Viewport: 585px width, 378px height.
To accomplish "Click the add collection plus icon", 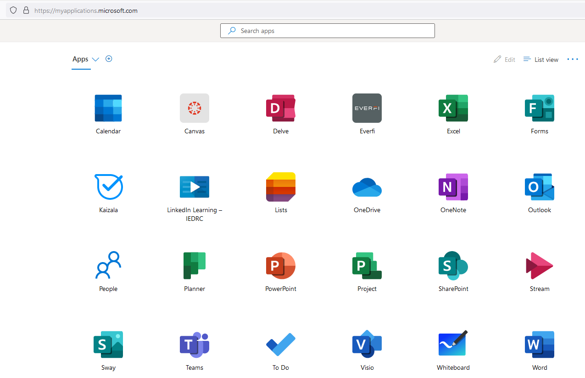I will pos(109,59).
